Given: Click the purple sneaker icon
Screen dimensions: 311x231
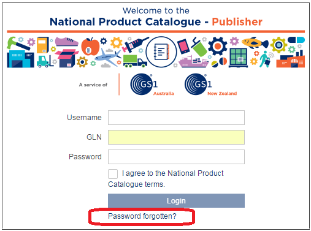Looking at the screenshot, I should click(x=66, y=42).
